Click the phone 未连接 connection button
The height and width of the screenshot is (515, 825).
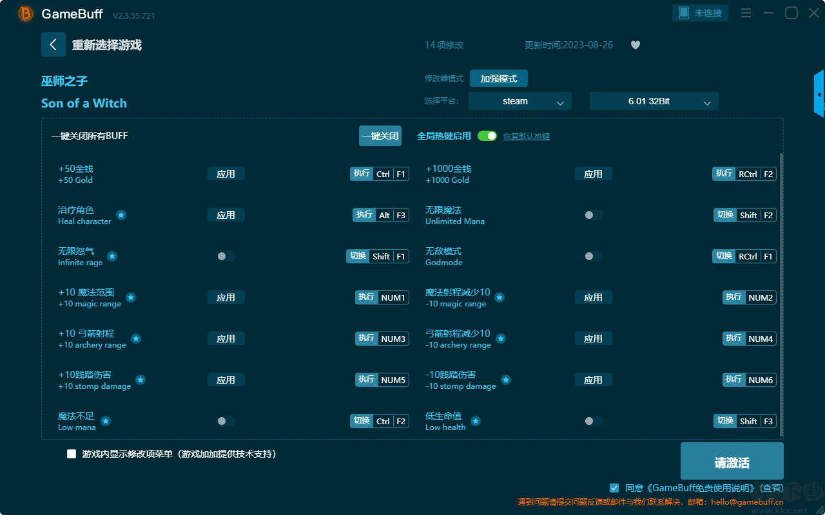click(x=701, y=13)
